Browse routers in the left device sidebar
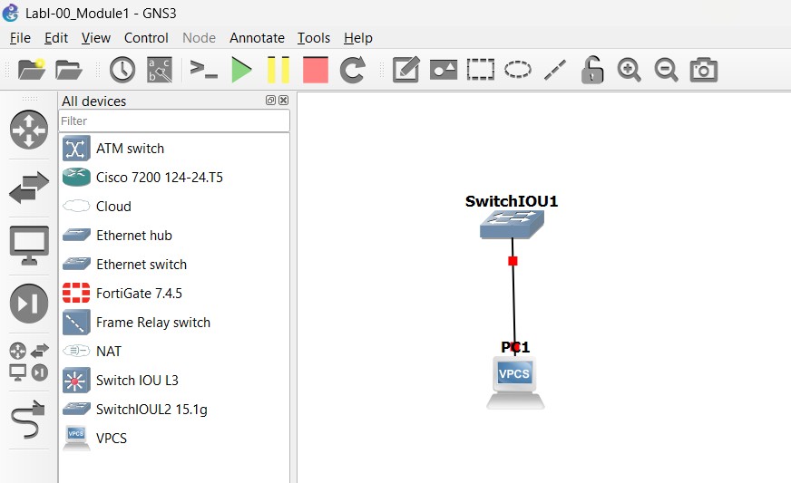The width and height of the screenshot is (791, 483). click(x=28, y=130)
